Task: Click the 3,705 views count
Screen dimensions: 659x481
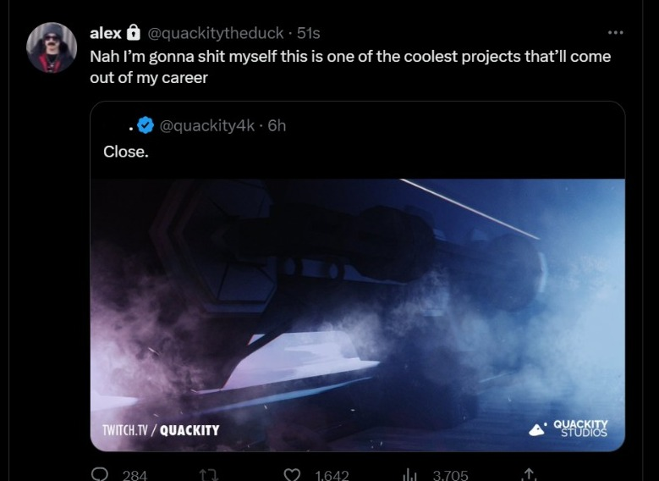Action: point(450,476)
